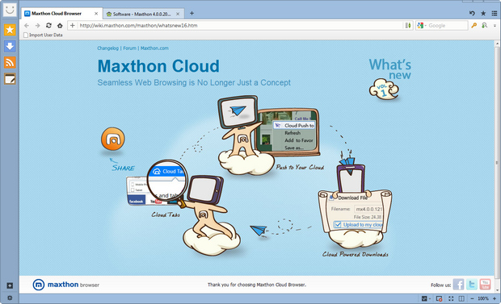Switch to the Maxthon Cloud Browser tab
Viewport: 501px width, 304px height.
(x=61, y=14)
